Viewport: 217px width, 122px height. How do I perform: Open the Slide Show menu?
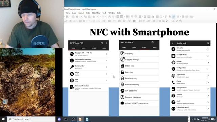(96, 13)
